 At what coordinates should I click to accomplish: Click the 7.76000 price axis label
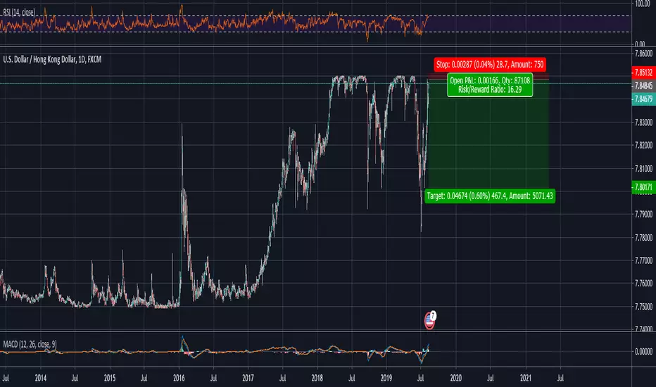tap(643, 284)
